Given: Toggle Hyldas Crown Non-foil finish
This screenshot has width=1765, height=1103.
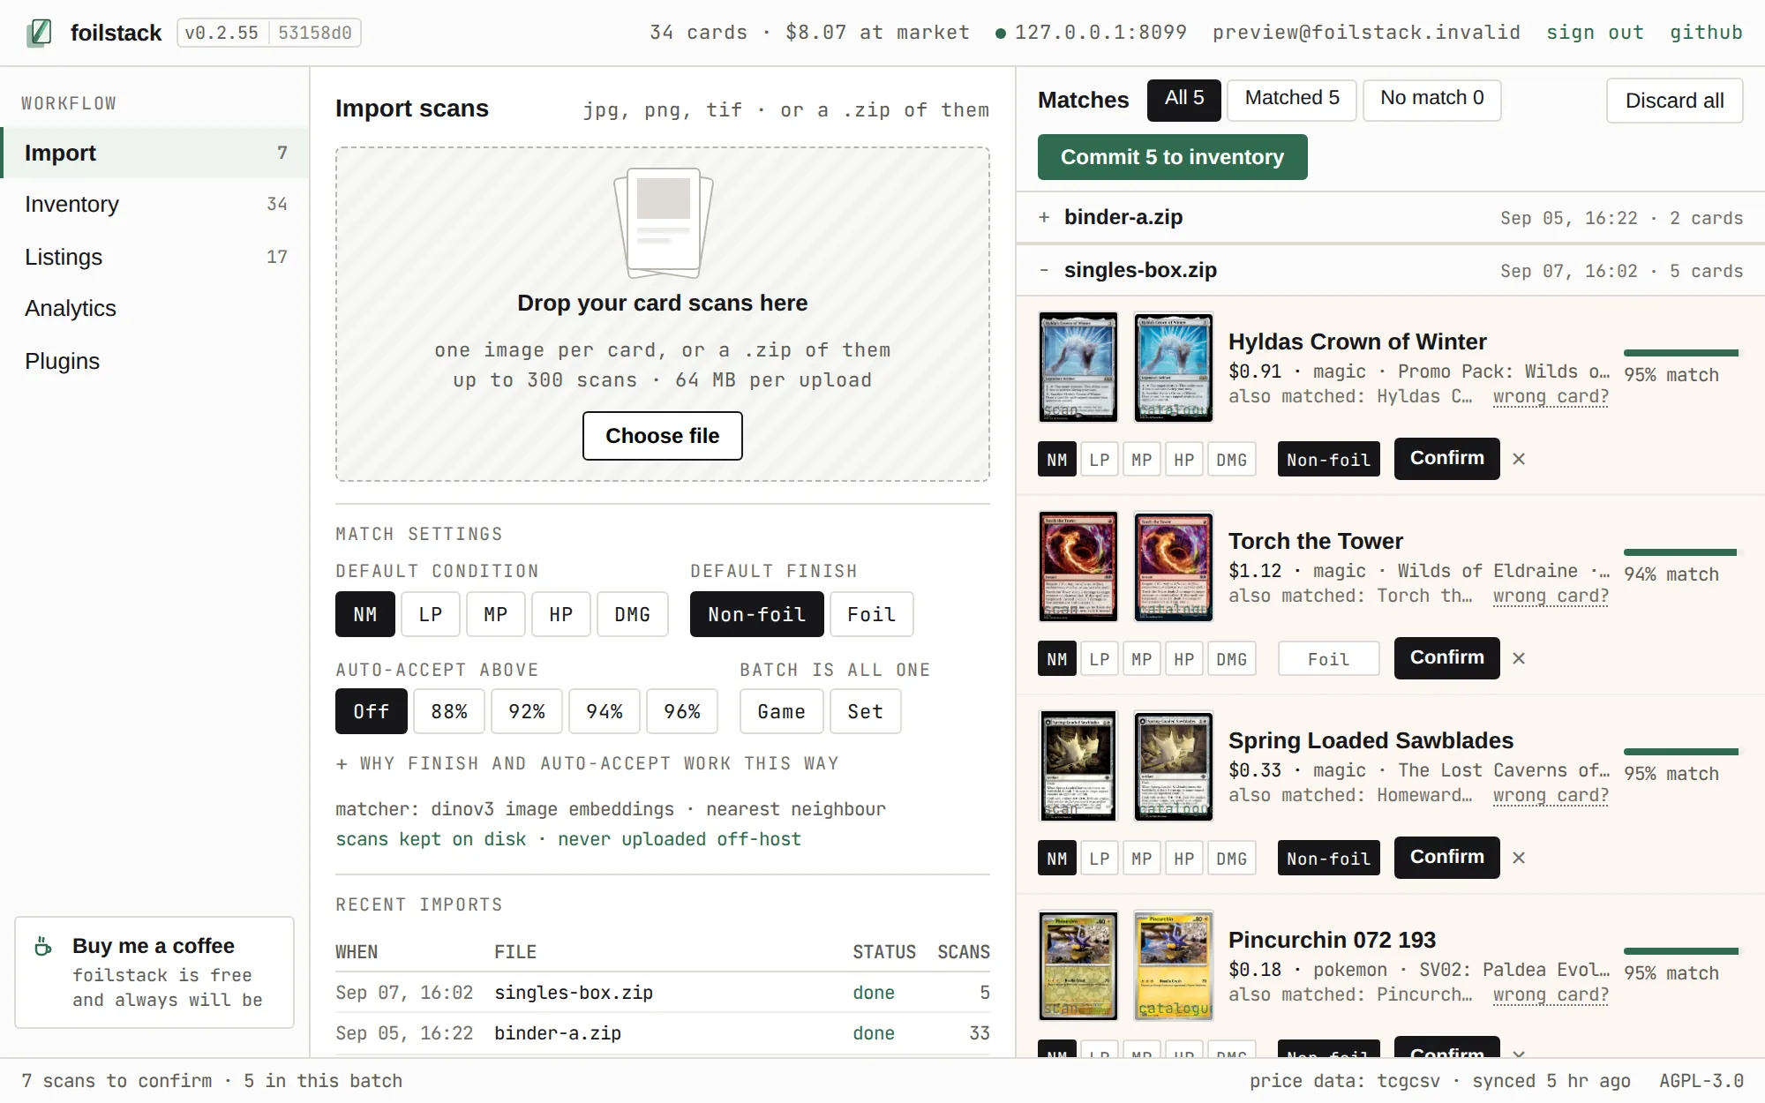Looking at the screenshot, I should tap(1329, 460).
